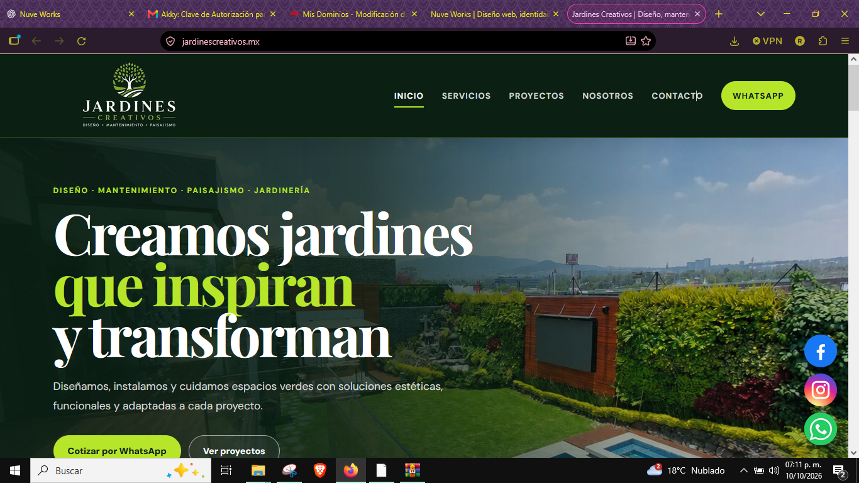859x483 pixels.
Task: Open Firefox from the taskbar
Action: [x=350, y=470]
